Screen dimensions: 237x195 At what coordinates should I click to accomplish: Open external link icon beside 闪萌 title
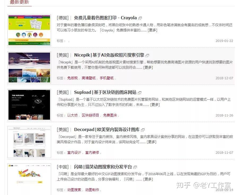135,167
